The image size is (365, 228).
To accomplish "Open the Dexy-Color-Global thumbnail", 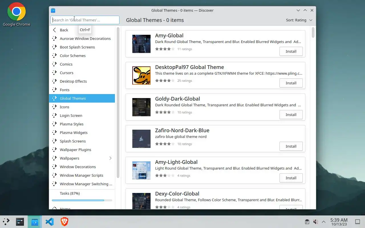I will pyautogui.click(x=141, y=201).
